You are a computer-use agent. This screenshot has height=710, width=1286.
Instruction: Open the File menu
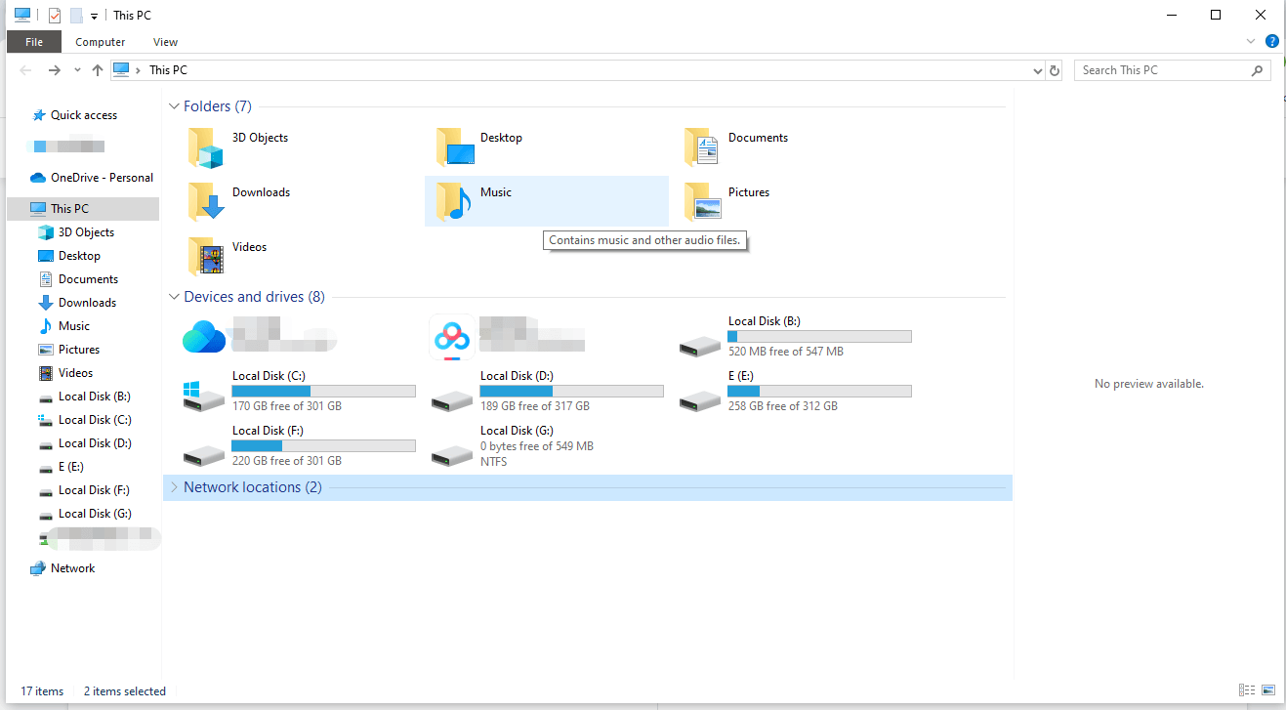[x=33, y=41]
